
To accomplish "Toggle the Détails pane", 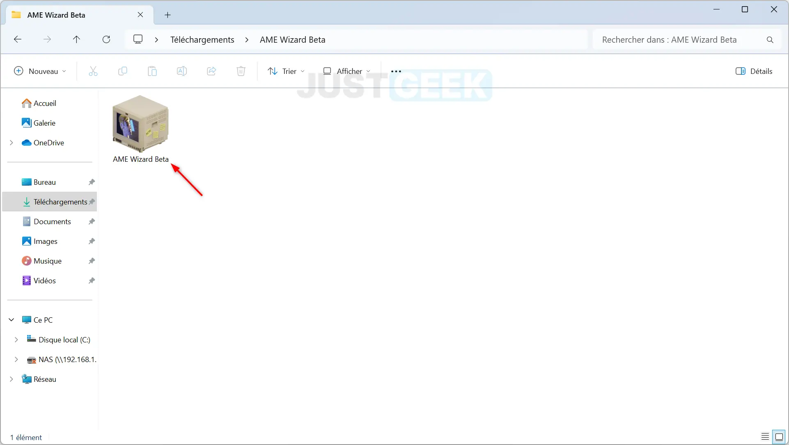I will tap(754, 71).
